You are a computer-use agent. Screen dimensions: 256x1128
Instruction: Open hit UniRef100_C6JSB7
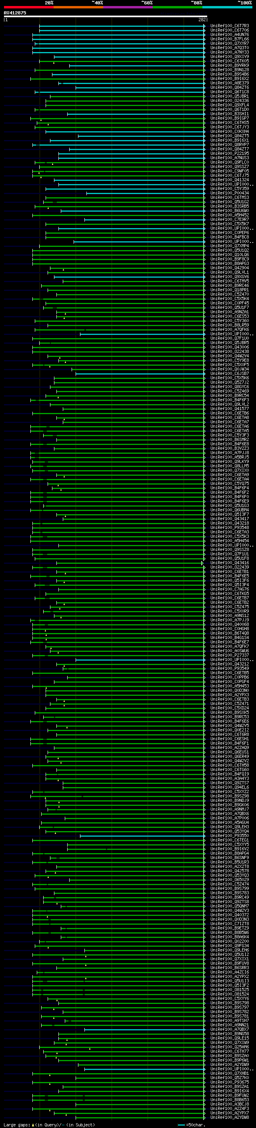[x=230, y=373]
